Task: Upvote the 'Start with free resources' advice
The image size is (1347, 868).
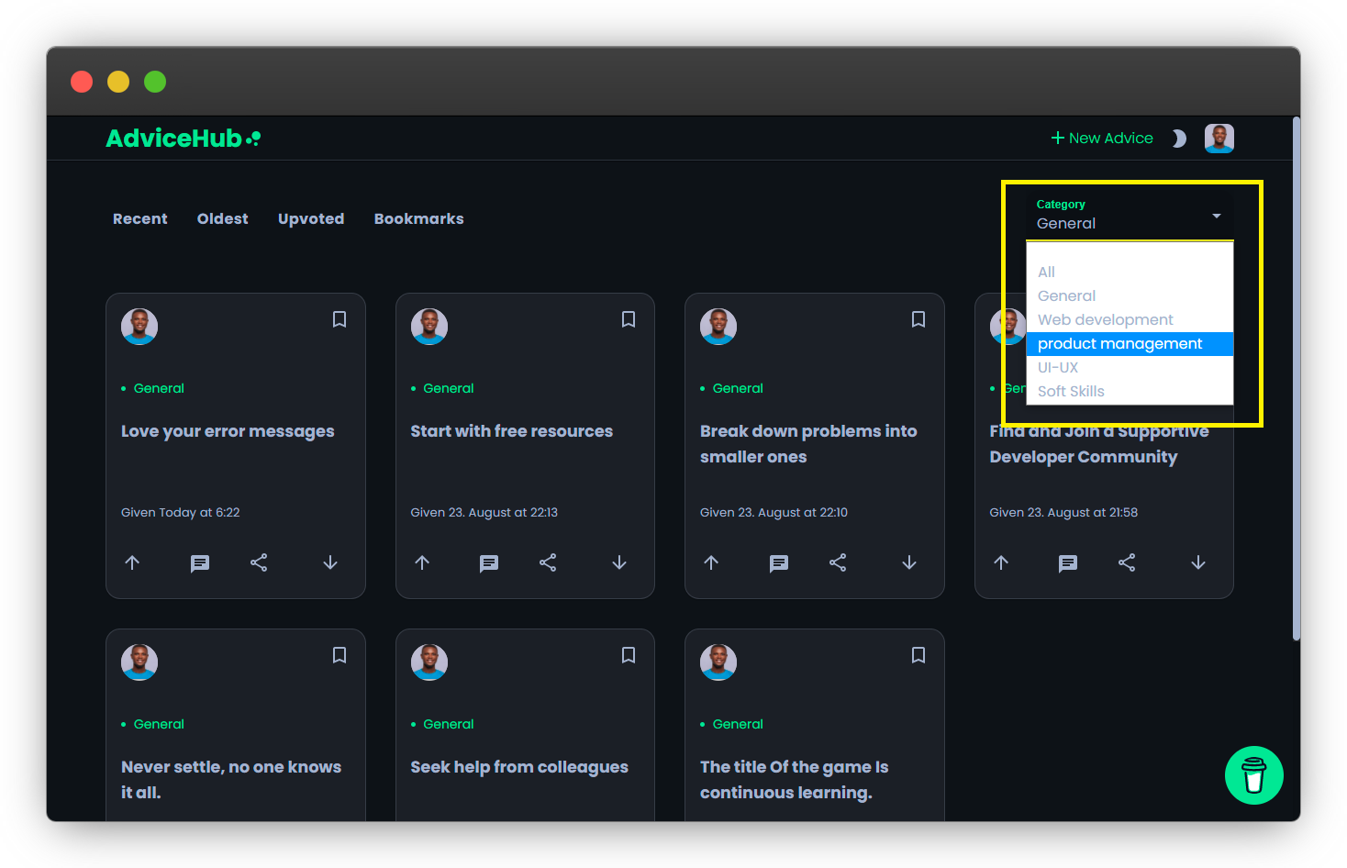Action: pos(422,562)
